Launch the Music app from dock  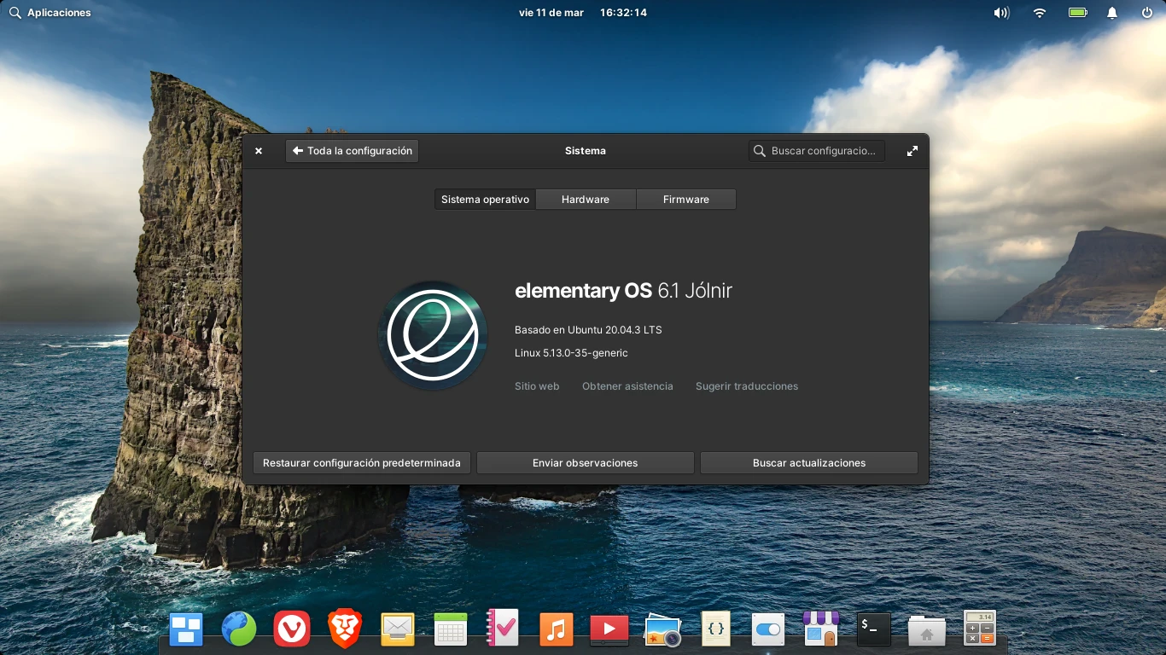[x=557, y=629]
